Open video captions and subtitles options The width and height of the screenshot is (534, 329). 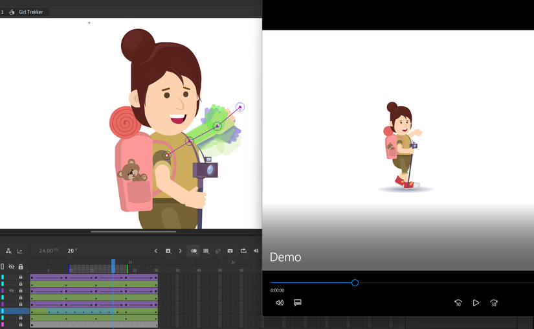click(x=298, y=302)
